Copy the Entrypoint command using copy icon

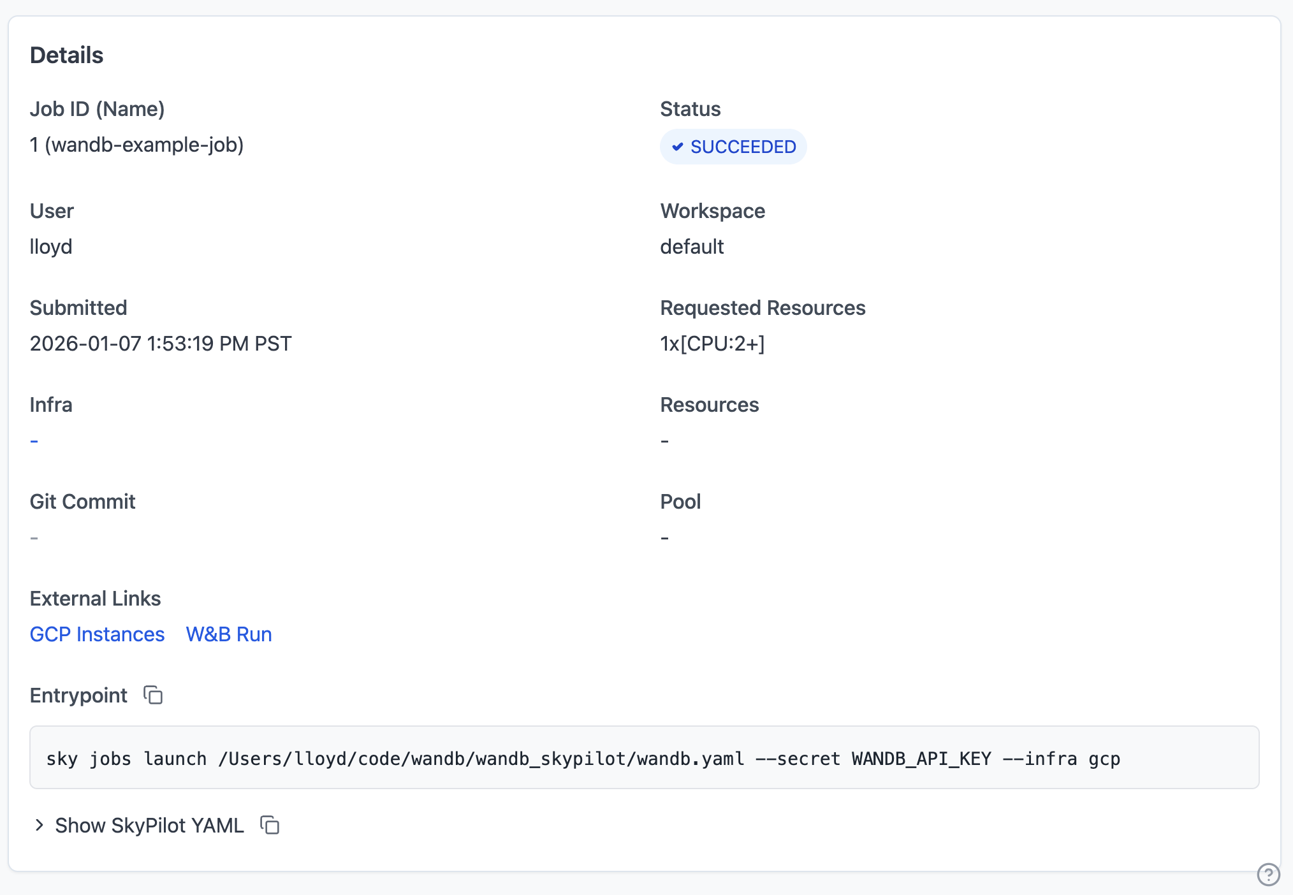point(153,695)
